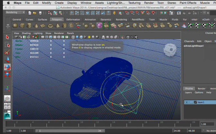The height and width of the screenshot is (134, 216).
Task: Open the viewport Show menu
Action: pos(48,33)
